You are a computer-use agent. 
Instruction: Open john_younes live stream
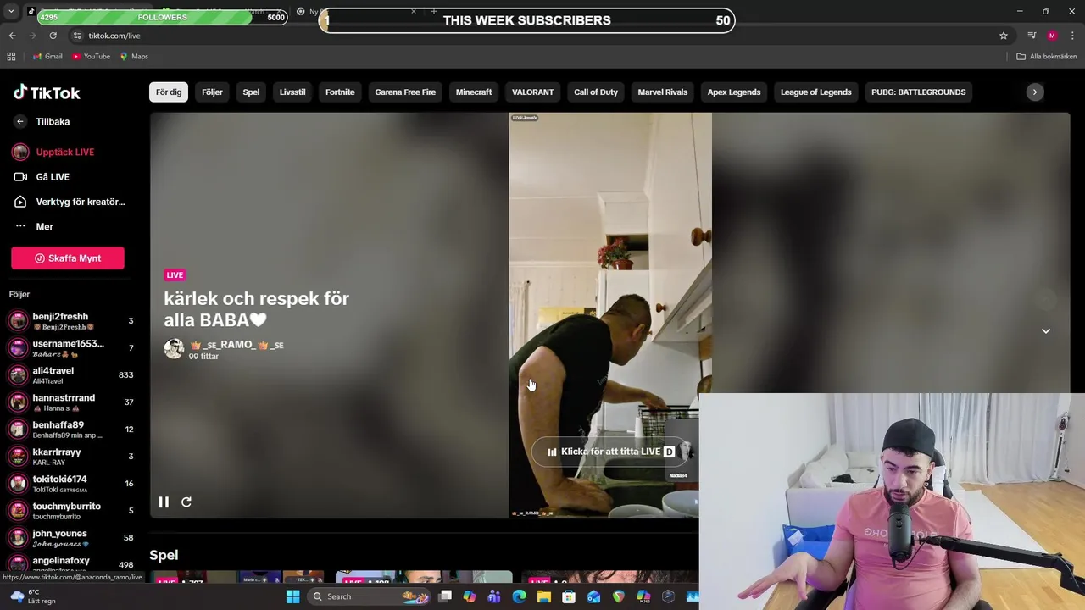tap(72, 538)
